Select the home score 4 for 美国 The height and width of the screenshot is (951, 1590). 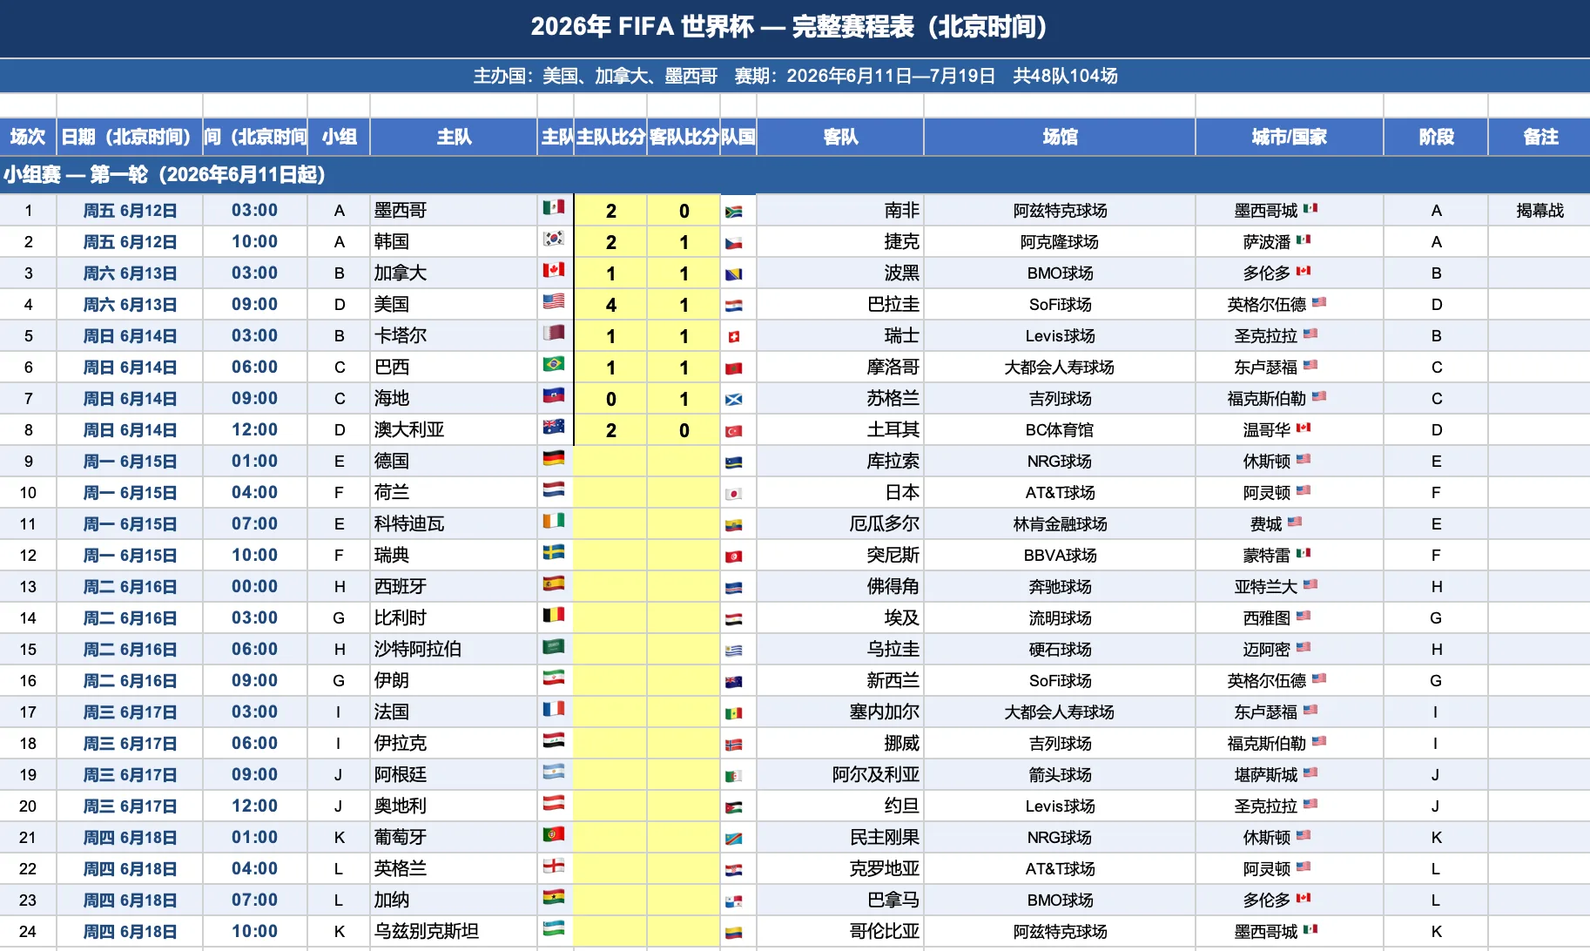click(x=610, y=304)
